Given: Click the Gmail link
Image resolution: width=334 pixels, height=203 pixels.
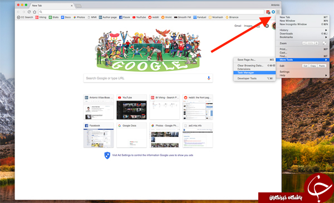Looking at the screenshot, I should point(238,26).
